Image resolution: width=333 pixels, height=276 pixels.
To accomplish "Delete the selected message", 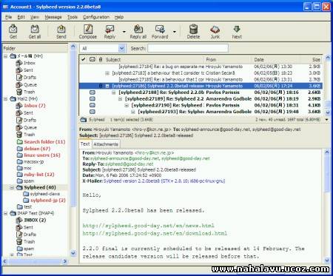I will [x=193, y=32].
